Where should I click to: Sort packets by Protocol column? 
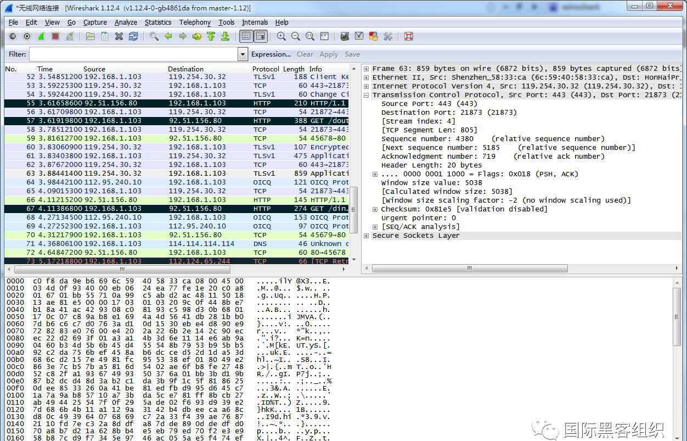tap(266, 69)
